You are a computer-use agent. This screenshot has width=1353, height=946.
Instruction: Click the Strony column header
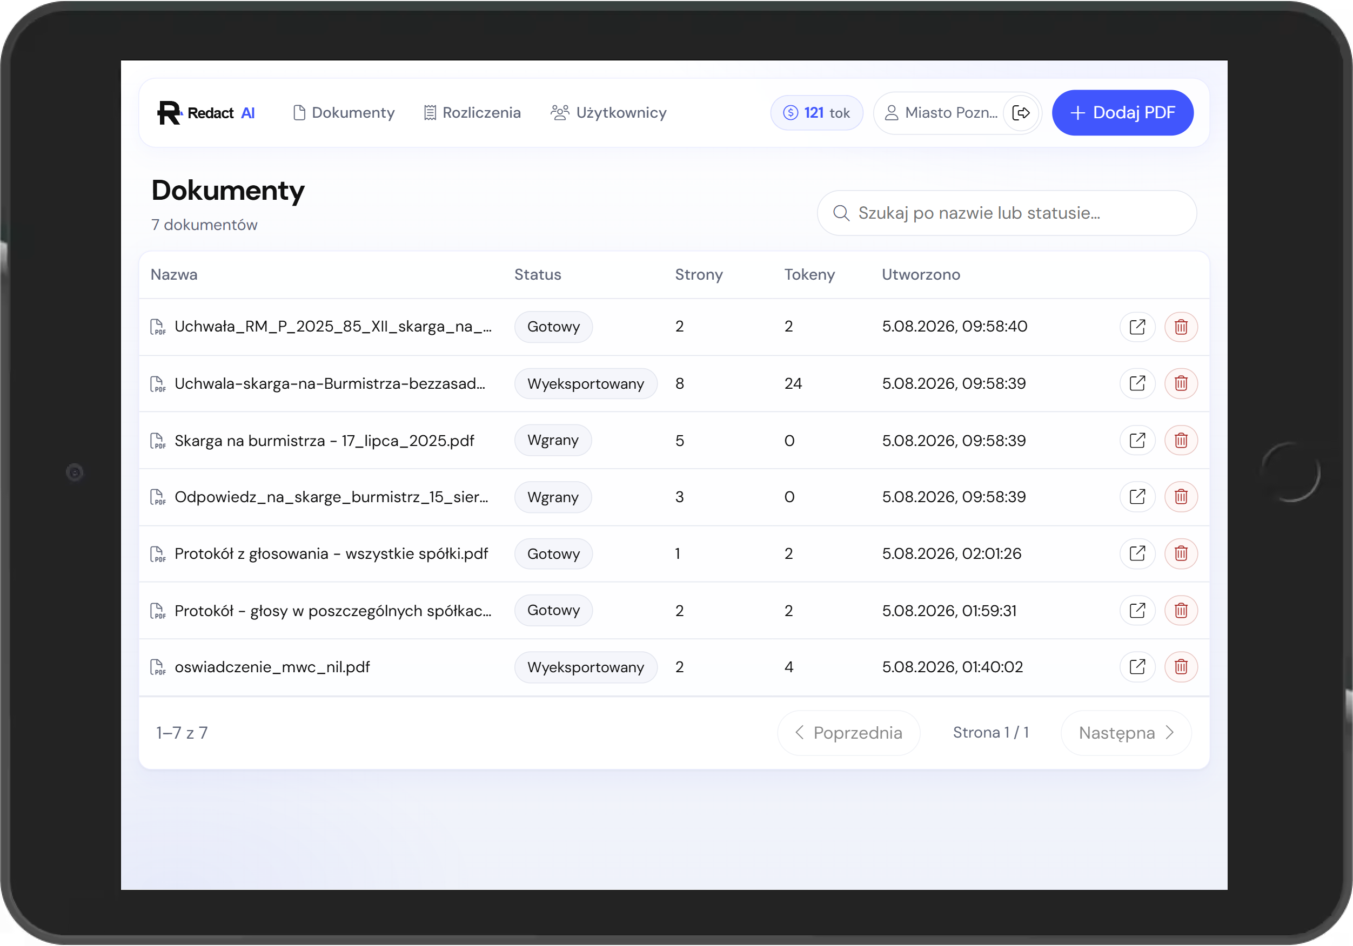point(698,274)
